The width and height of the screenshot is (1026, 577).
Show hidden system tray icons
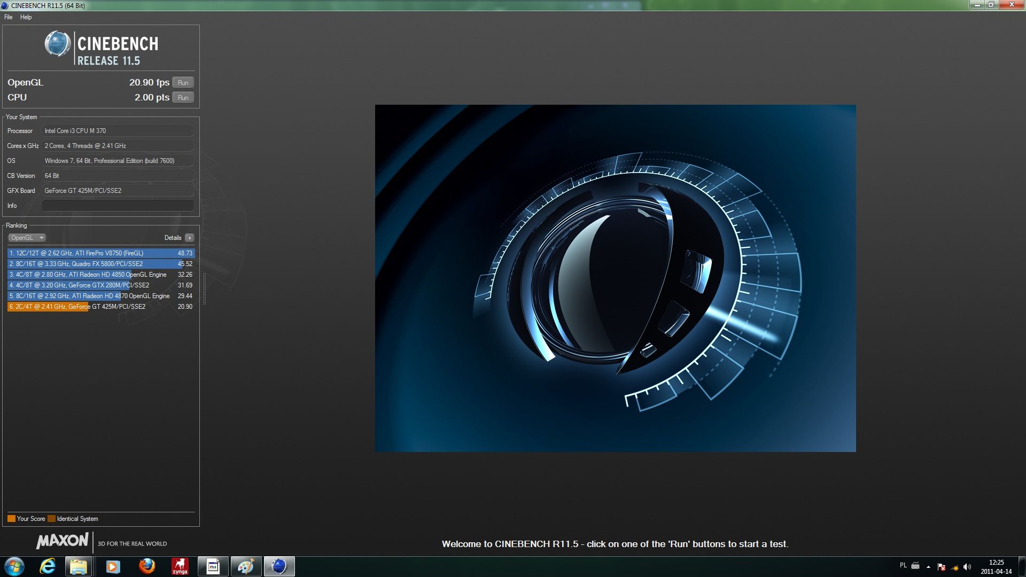(928, 567)
